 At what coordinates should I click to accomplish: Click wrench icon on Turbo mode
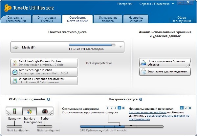(x=51, y=114)
